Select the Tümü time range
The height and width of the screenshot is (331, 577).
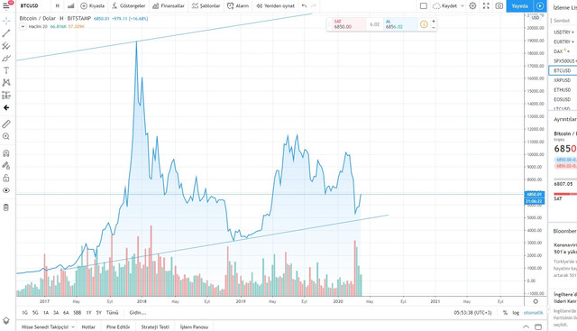(x=112, y=313)
